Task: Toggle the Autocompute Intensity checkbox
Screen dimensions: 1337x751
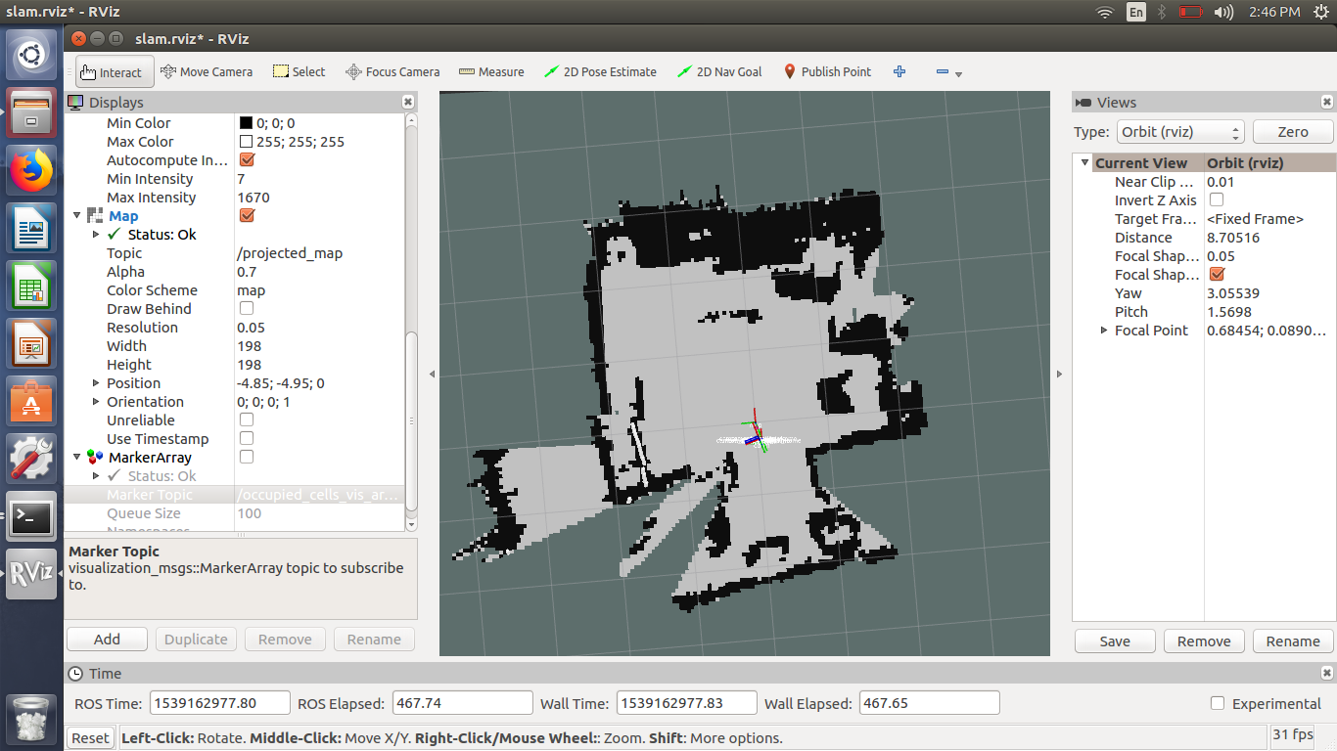Action: coord(247,160)
